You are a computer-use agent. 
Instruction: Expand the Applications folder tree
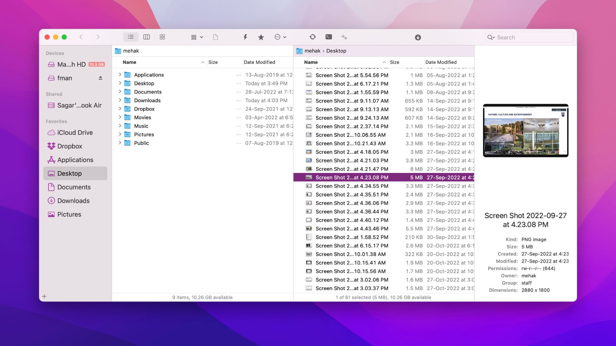(120, 75)
